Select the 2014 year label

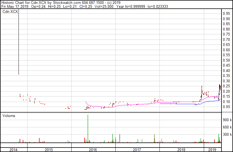14,150
